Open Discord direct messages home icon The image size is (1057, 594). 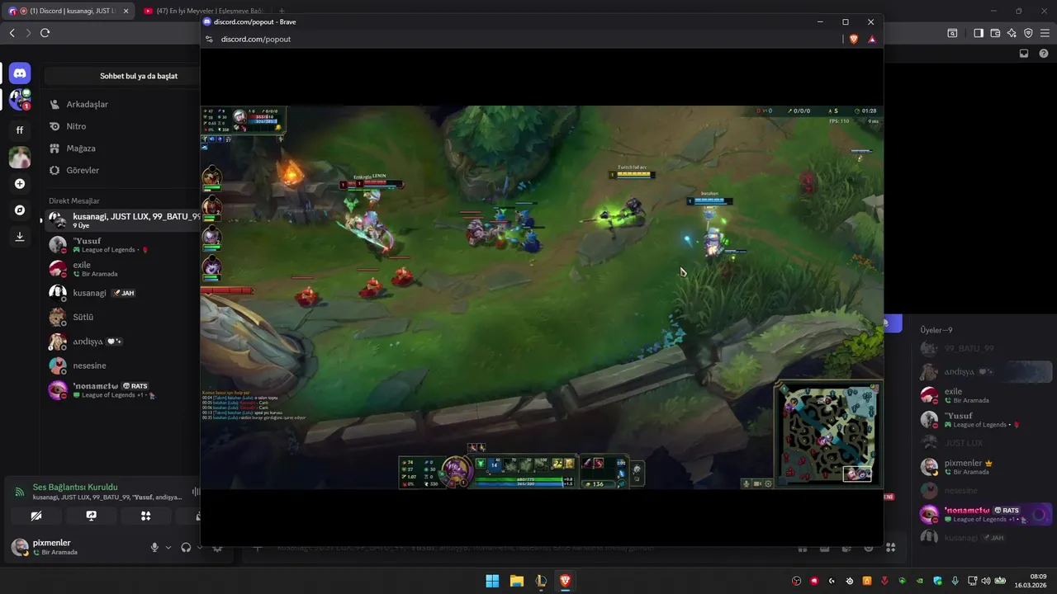(x=20, y=73)
